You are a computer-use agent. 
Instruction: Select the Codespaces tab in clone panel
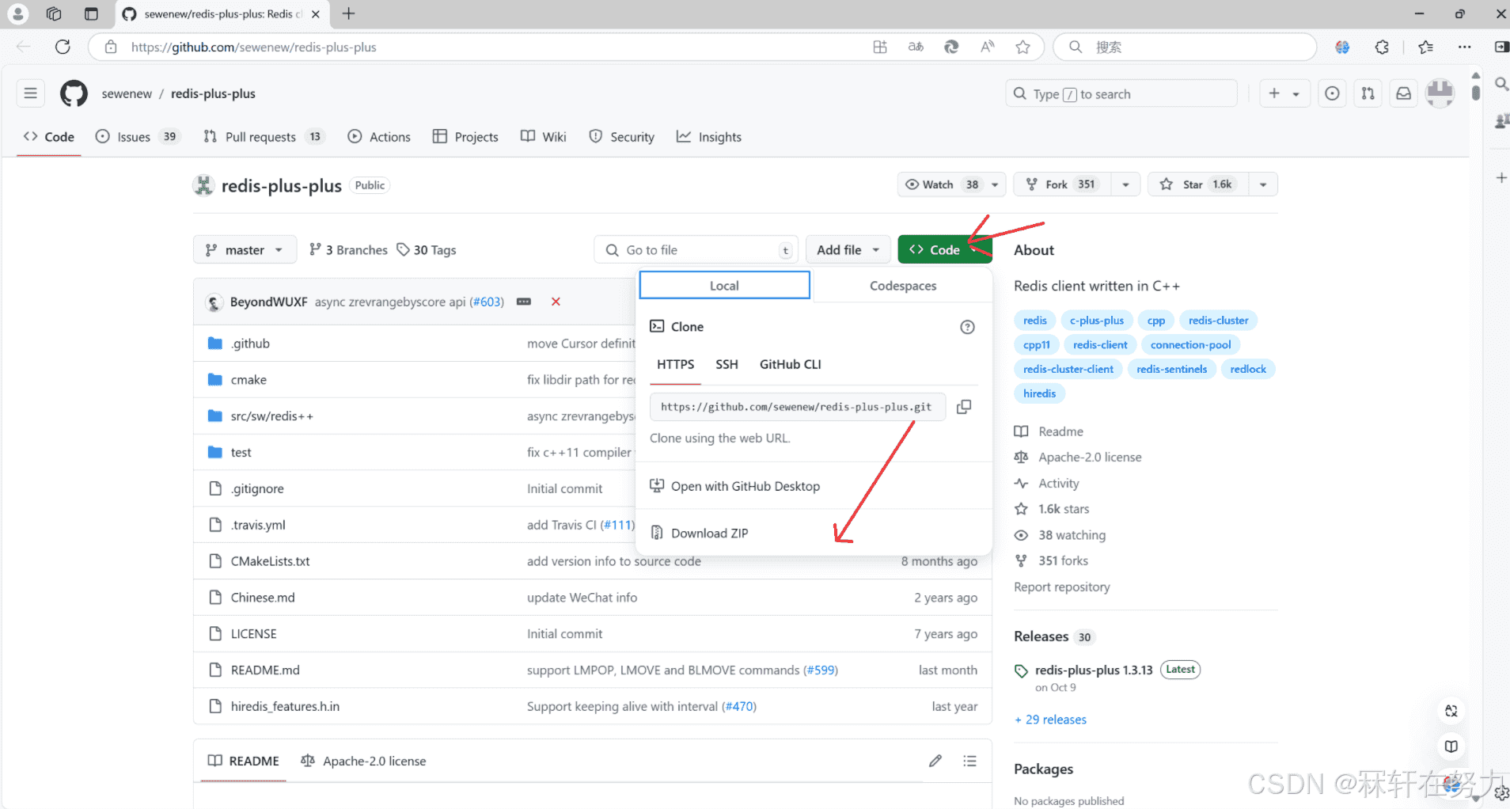tap(902, 286)
